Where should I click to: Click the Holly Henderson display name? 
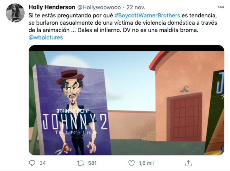[x=52, y=7]
